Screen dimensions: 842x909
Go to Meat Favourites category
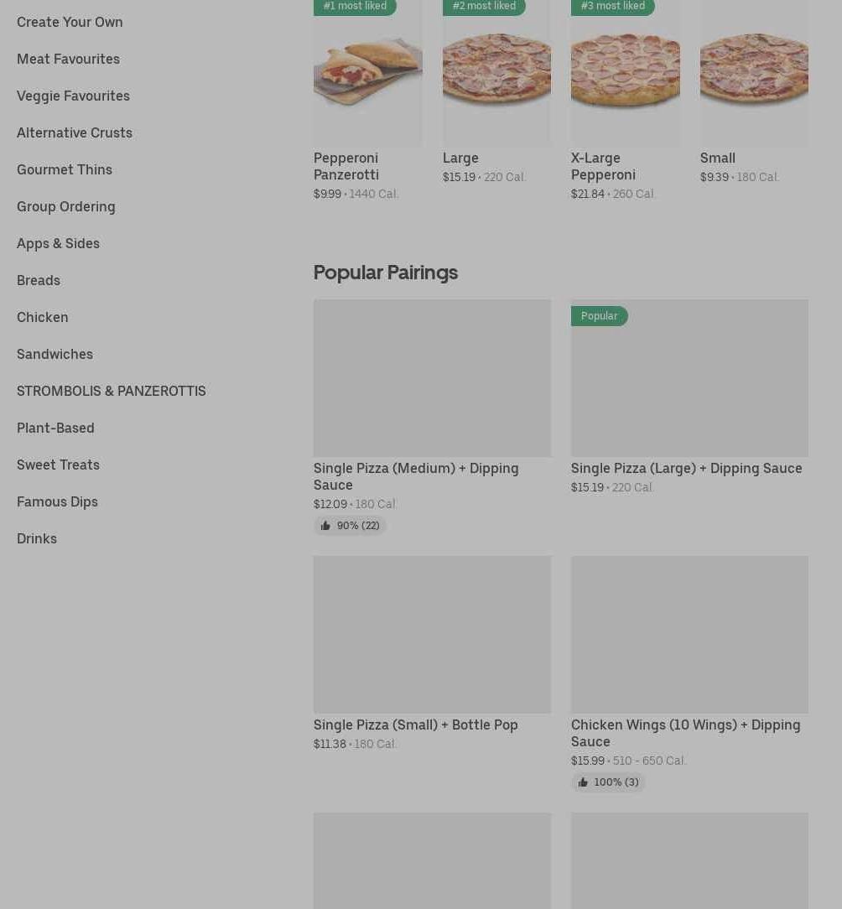pyautogui.click(x=68, y=59)
